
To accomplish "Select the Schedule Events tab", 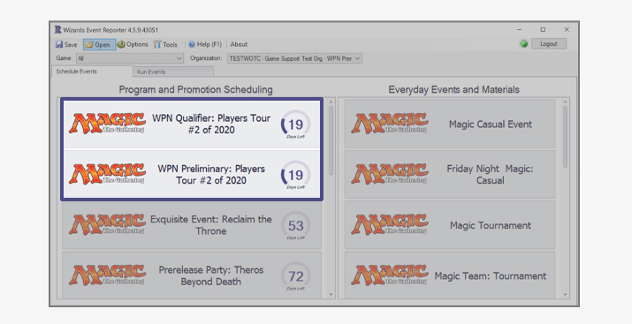I will 92,72.
